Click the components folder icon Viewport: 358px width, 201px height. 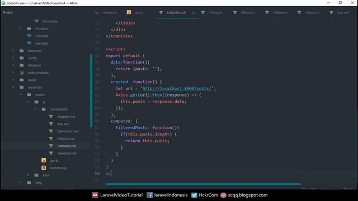[x=44, y=109]
